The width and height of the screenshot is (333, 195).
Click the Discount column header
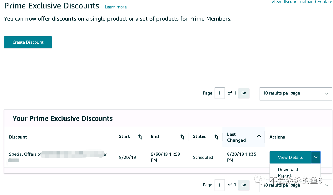coord(18,137)
